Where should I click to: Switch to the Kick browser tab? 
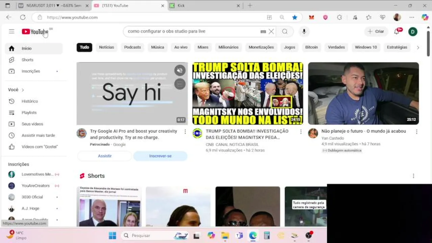[x=205, y=6]
